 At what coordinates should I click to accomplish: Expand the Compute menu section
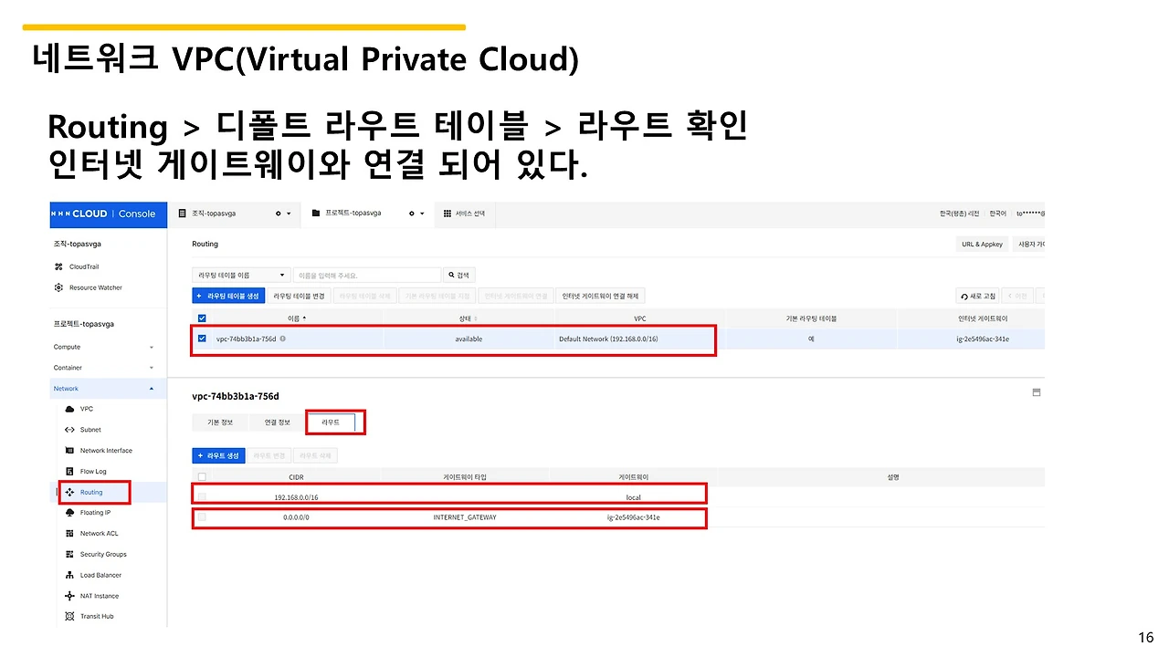(152, 348)
